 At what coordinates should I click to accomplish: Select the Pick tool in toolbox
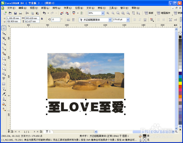point(4,28)
